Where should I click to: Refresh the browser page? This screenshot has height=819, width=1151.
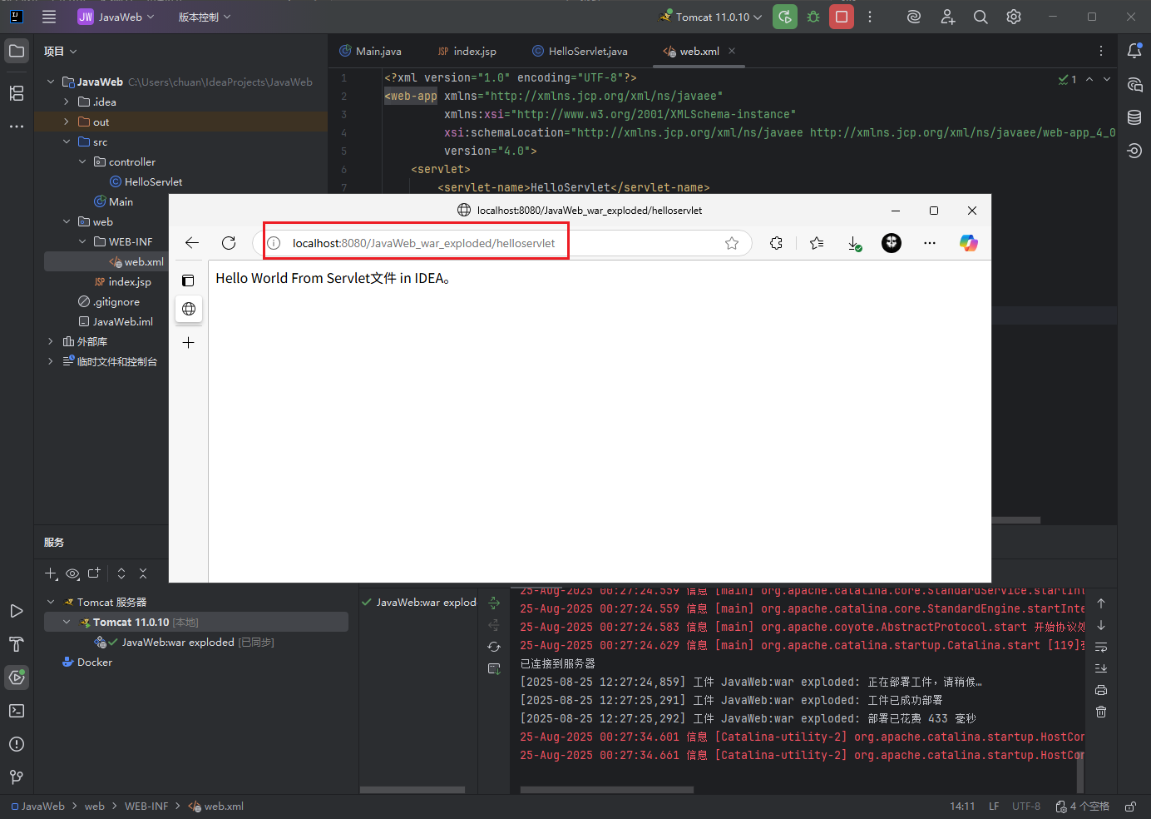tap(229, 243)
